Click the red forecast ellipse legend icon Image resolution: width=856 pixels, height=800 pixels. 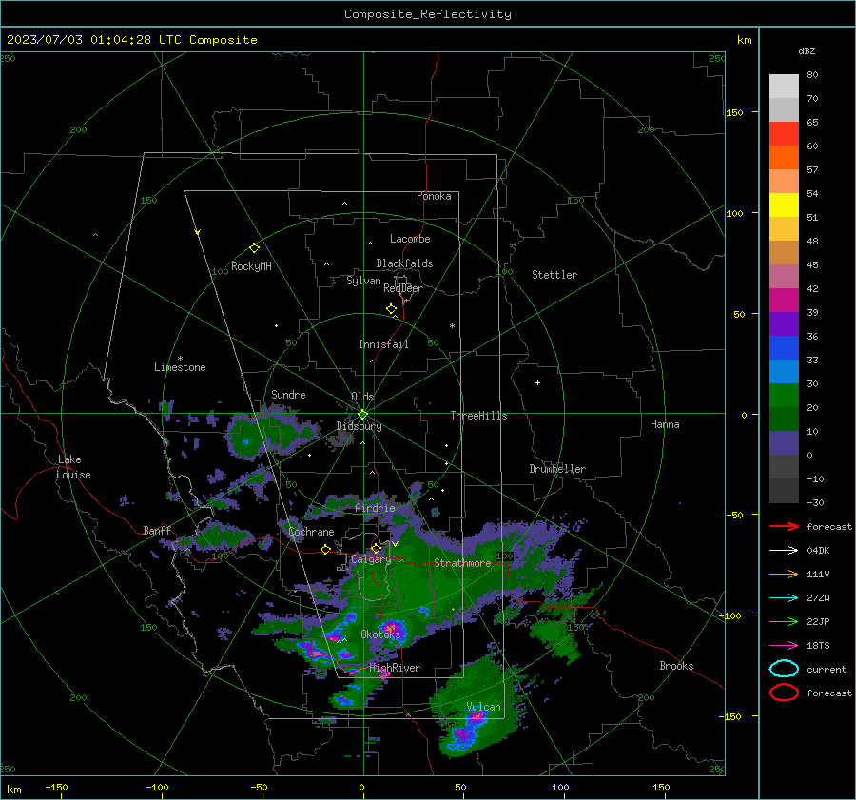[x=784, y=693]
